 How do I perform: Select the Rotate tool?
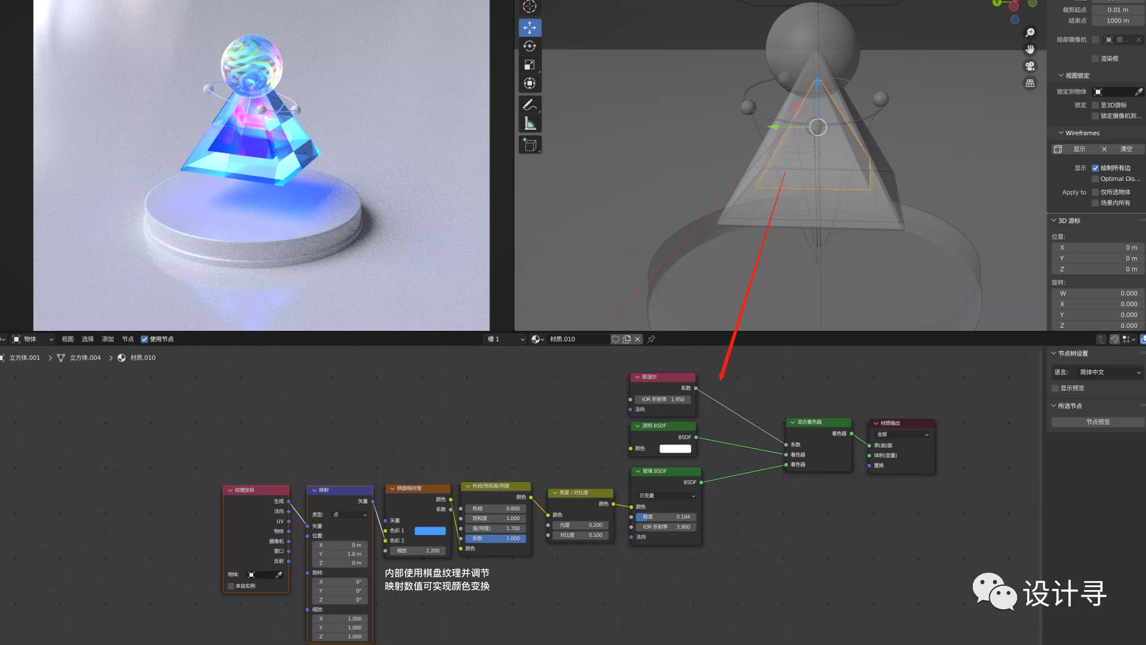tap(529, 46)
